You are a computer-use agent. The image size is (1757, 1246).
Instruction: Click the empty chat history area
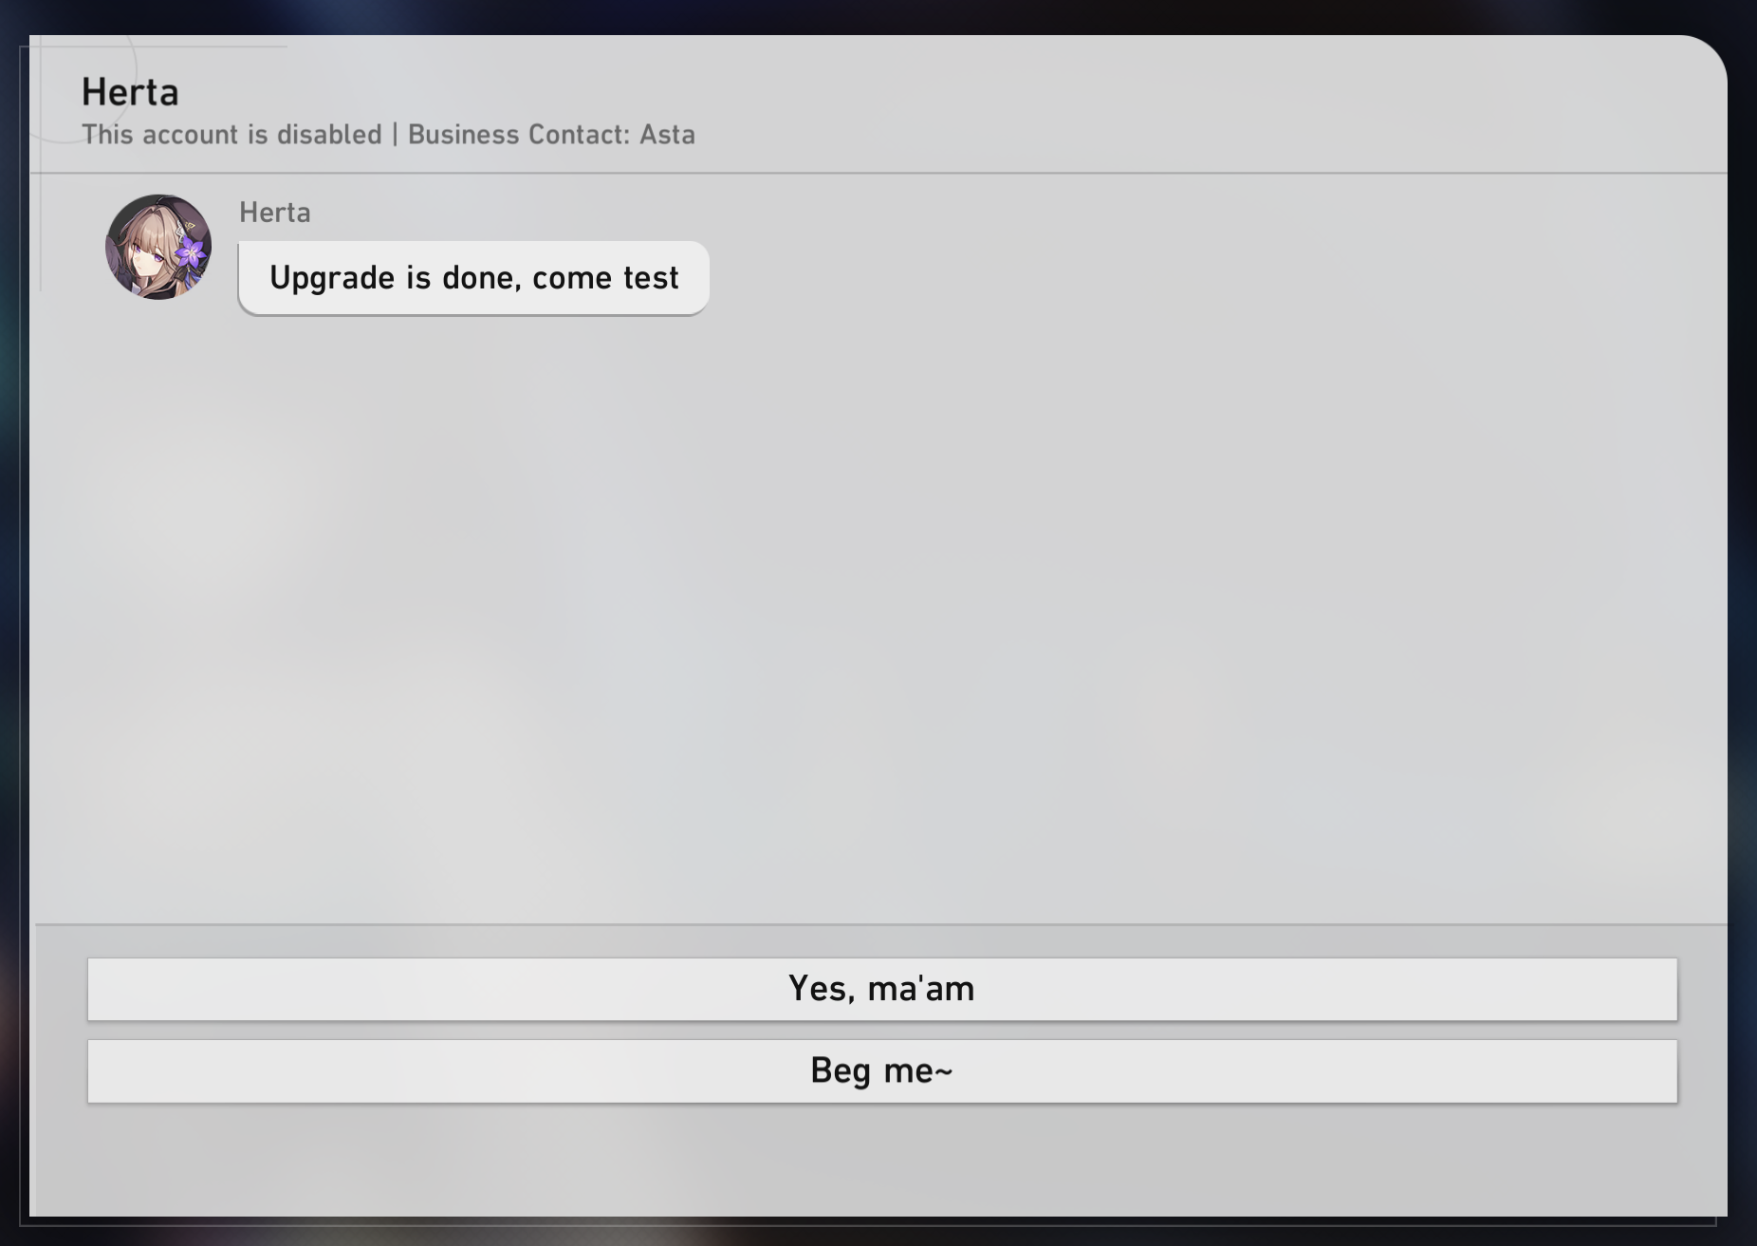pos(878,617)
